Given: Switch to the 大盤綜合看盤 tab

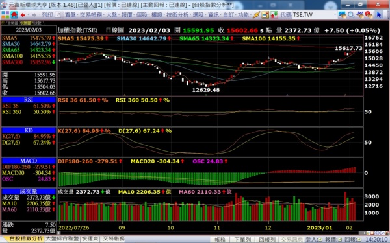Looking at the screenshot, I should coord(62,238).
